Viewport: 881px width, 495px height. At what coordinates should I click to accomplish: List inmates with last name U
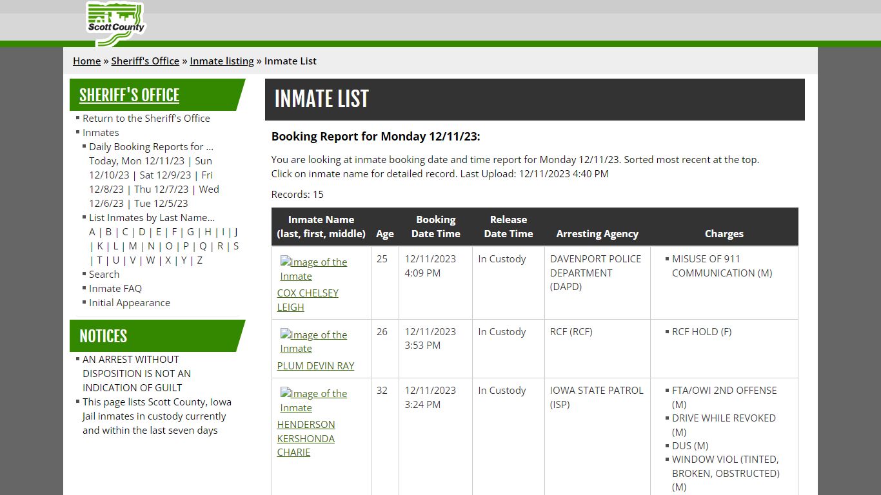116,260
